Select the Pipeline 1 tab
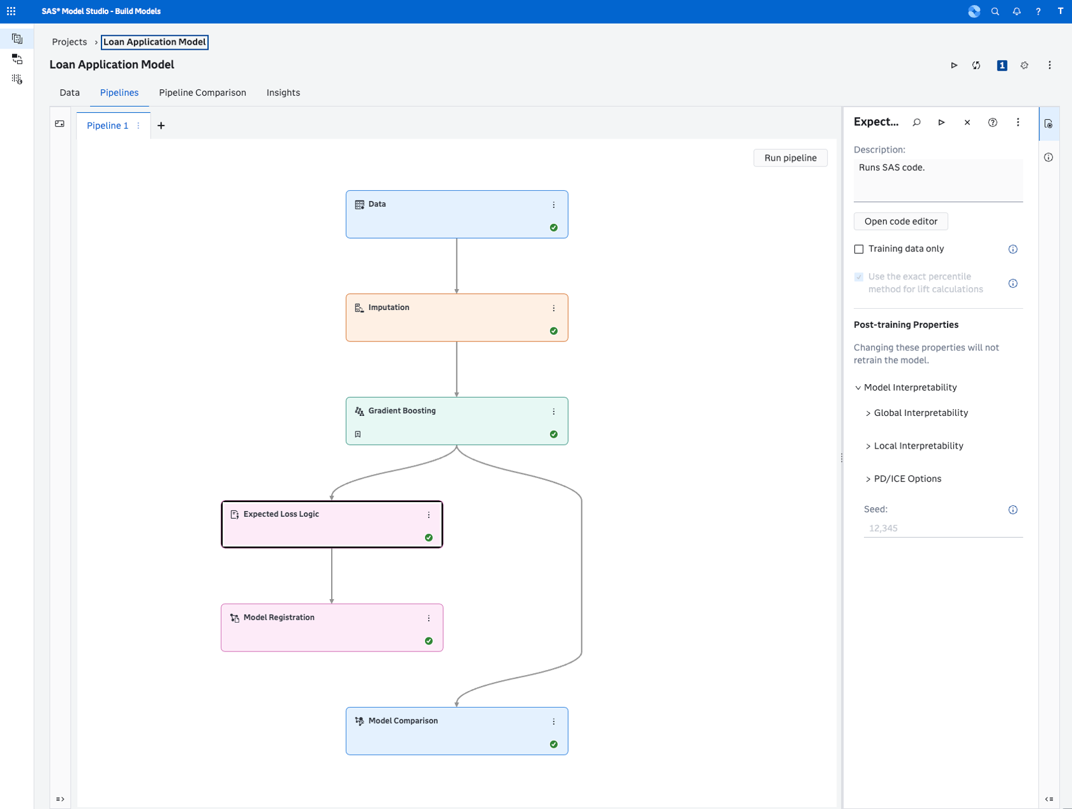This screenshot has width=1072, height=809. click(x=107, y=126)
